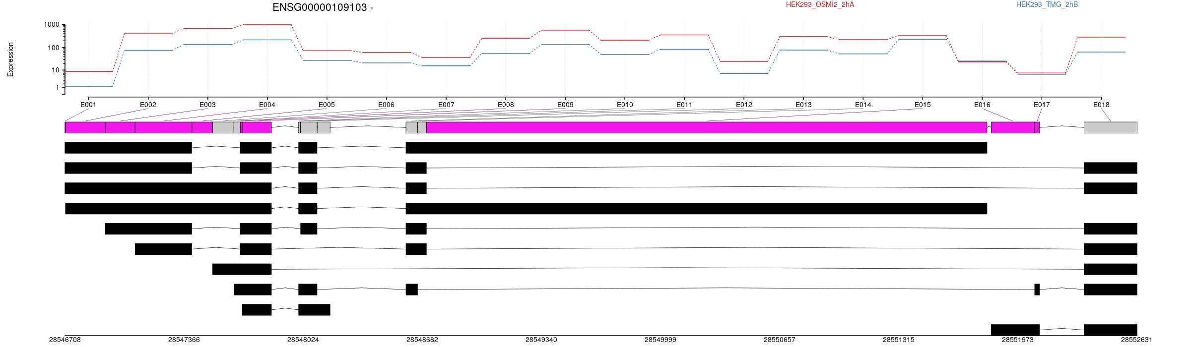Click the exon label E006
Viewport: 1191px width, 347px height.
tap(386, 105)
